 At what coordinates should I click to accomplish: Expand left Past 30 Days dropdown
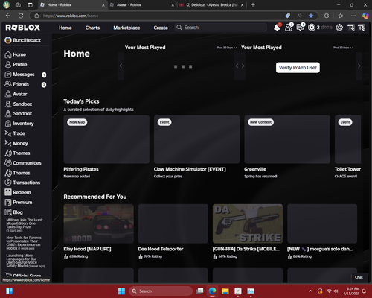227,48
